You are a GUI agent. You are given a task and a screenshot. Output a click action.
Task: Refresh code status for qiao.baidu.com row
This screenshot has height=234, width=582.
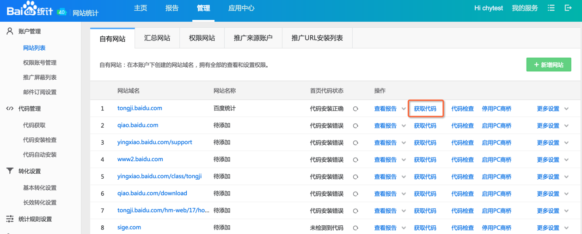tap(355, 126)
